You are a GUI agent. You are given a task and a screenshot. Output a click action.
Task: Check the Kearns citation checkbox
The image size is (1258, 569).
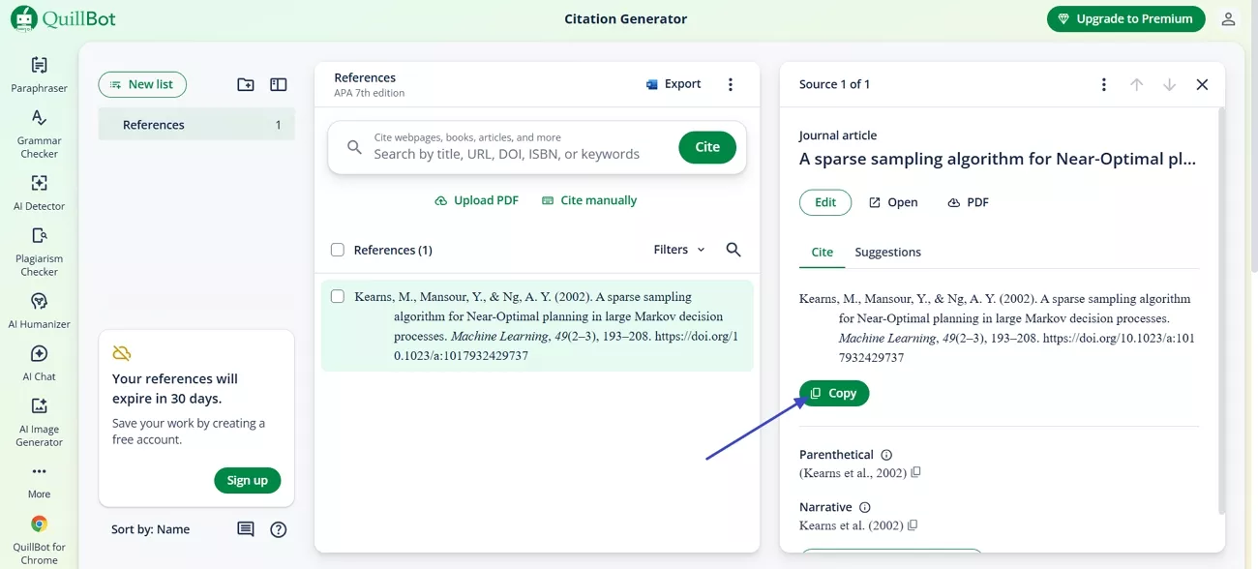point(337,296)
